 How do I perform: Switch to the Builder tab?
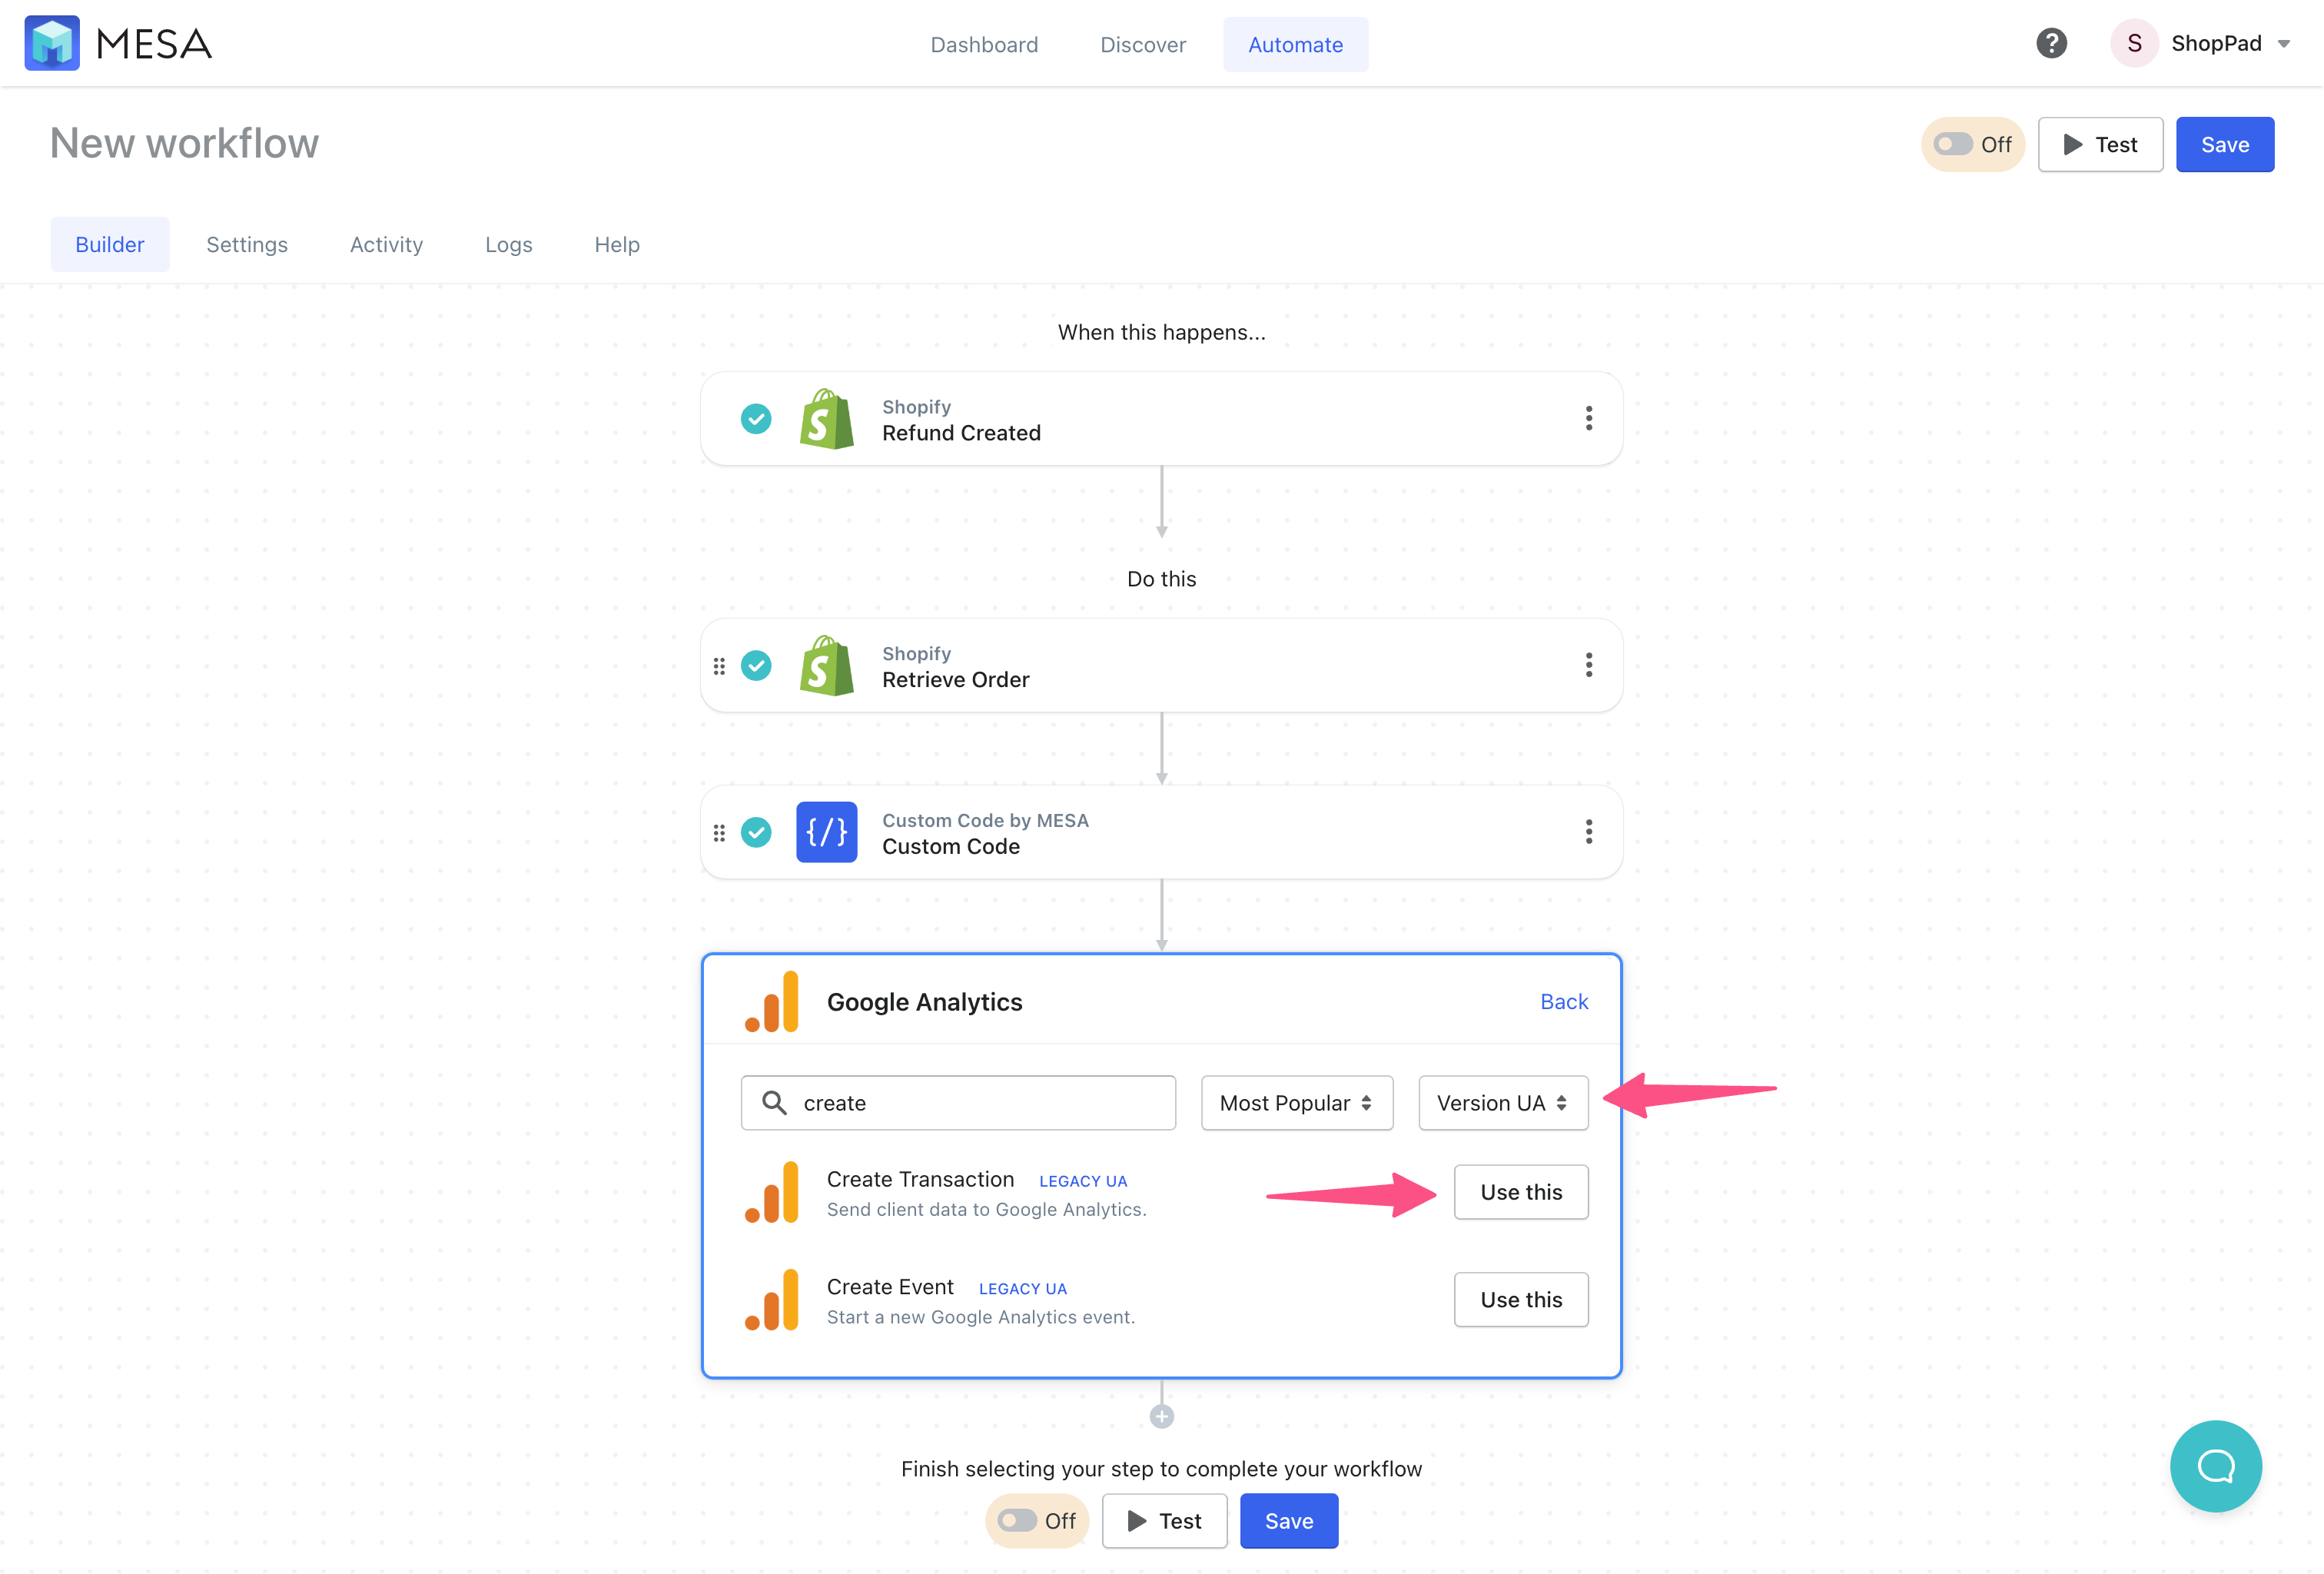(x=110, y=244)
